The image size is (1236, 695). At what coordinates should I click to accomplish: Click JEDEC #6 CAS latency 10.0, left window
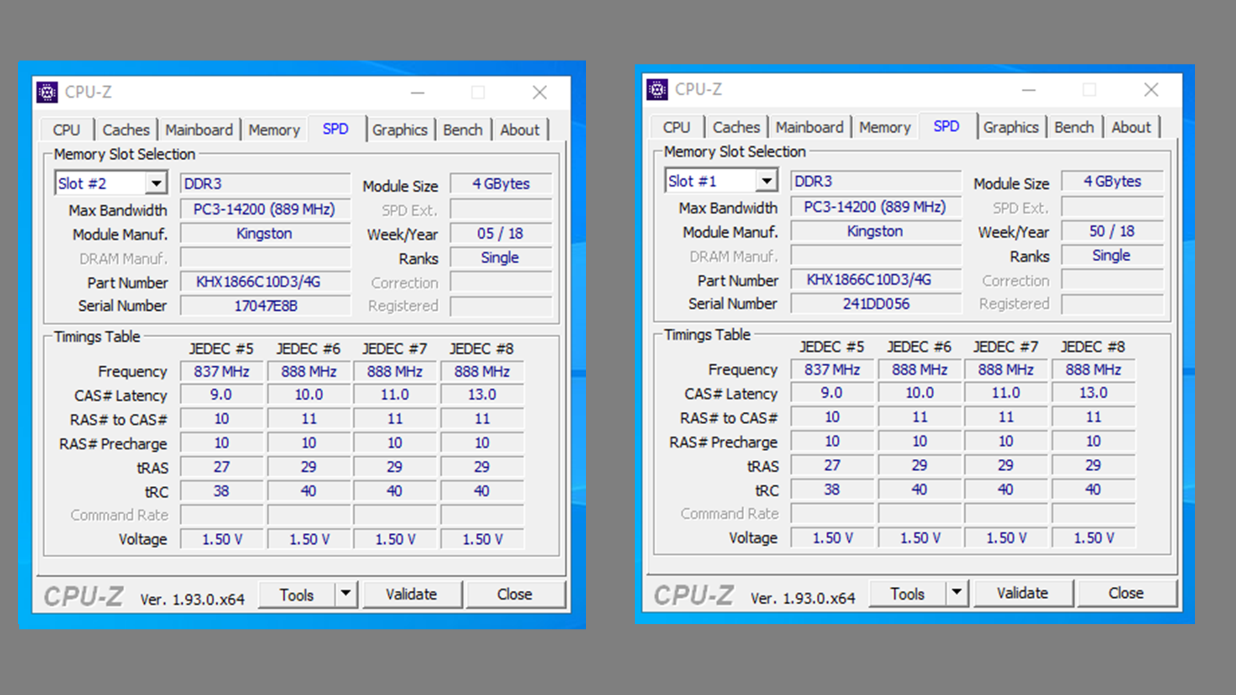(x=309, y=394)
